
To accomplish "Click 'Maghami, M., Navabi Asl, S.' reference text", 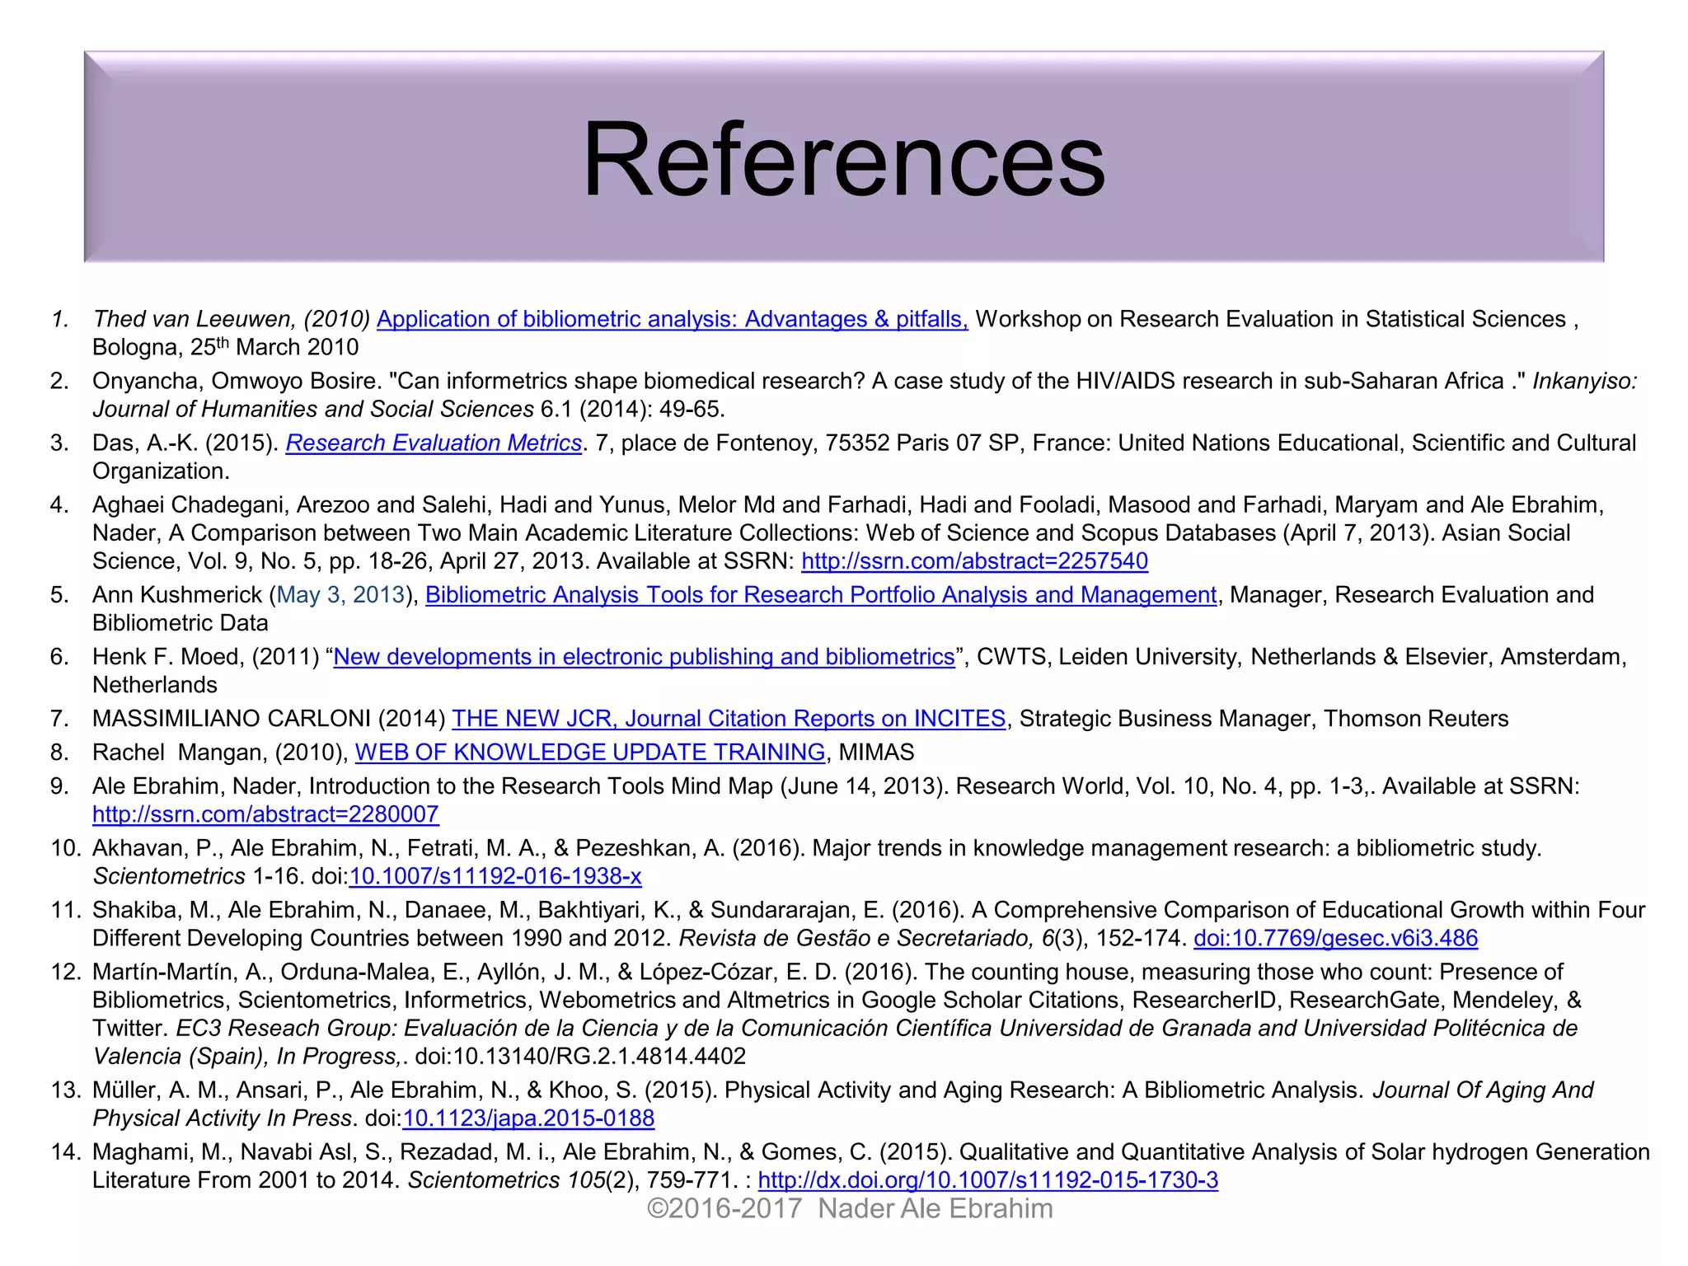I will click(243, 1151).
